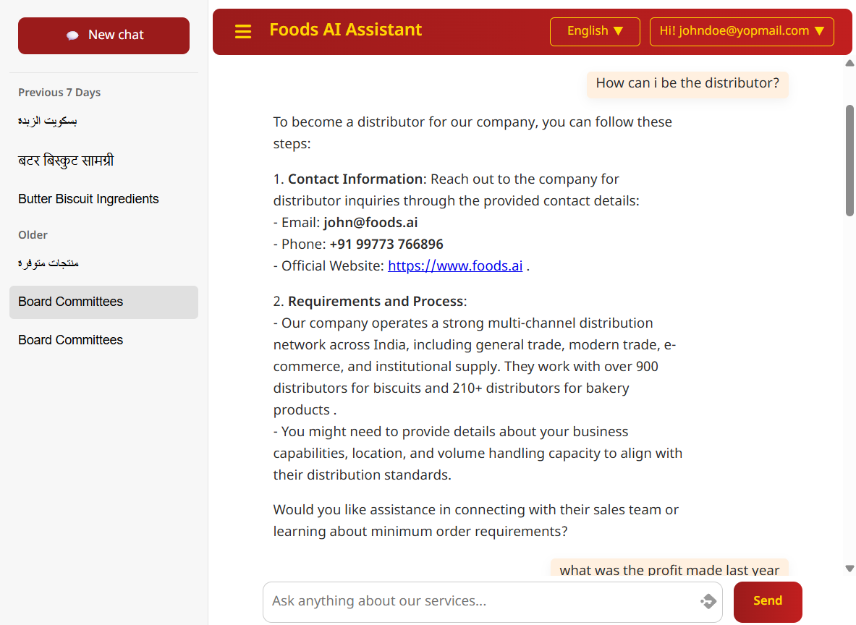Open the Arabic بسكويت الزبده chat
856x625 pixels.
coord(48,121)
